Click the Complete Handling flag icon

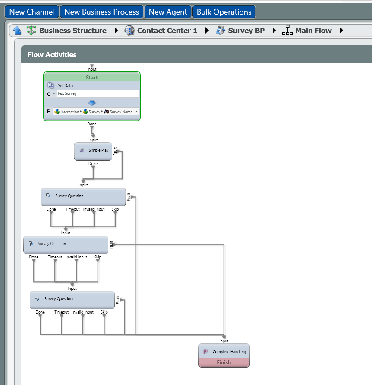tap(205, 352)
